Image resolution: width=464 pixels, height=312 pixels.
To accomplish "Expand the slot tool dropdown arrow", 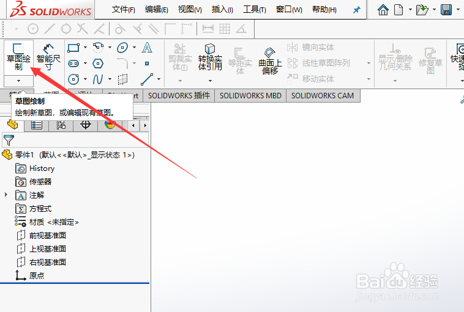I will click(x=85, y=63).
